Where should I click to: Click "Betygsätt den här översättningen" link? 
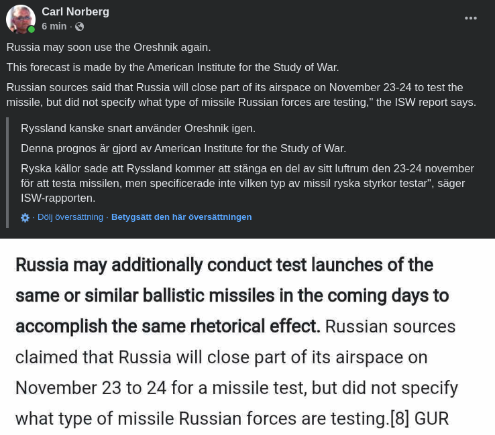[x=181, y=217]
